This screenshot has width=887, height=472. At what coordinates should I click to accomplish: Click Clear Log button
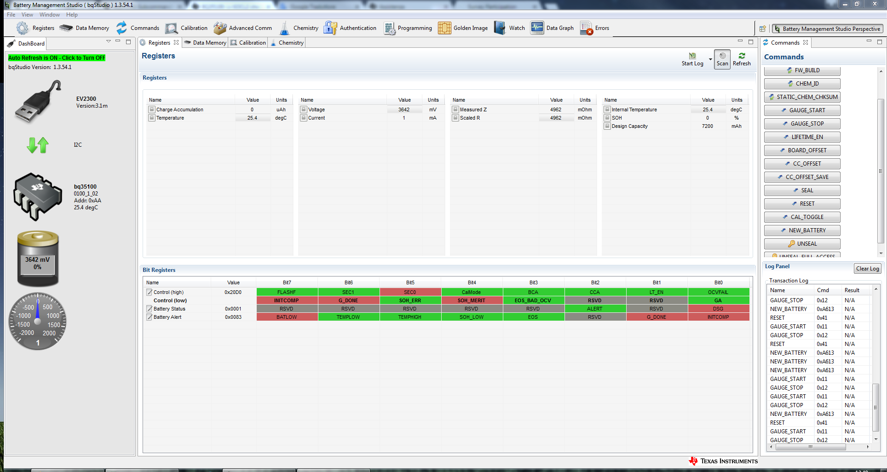point(867,269)
